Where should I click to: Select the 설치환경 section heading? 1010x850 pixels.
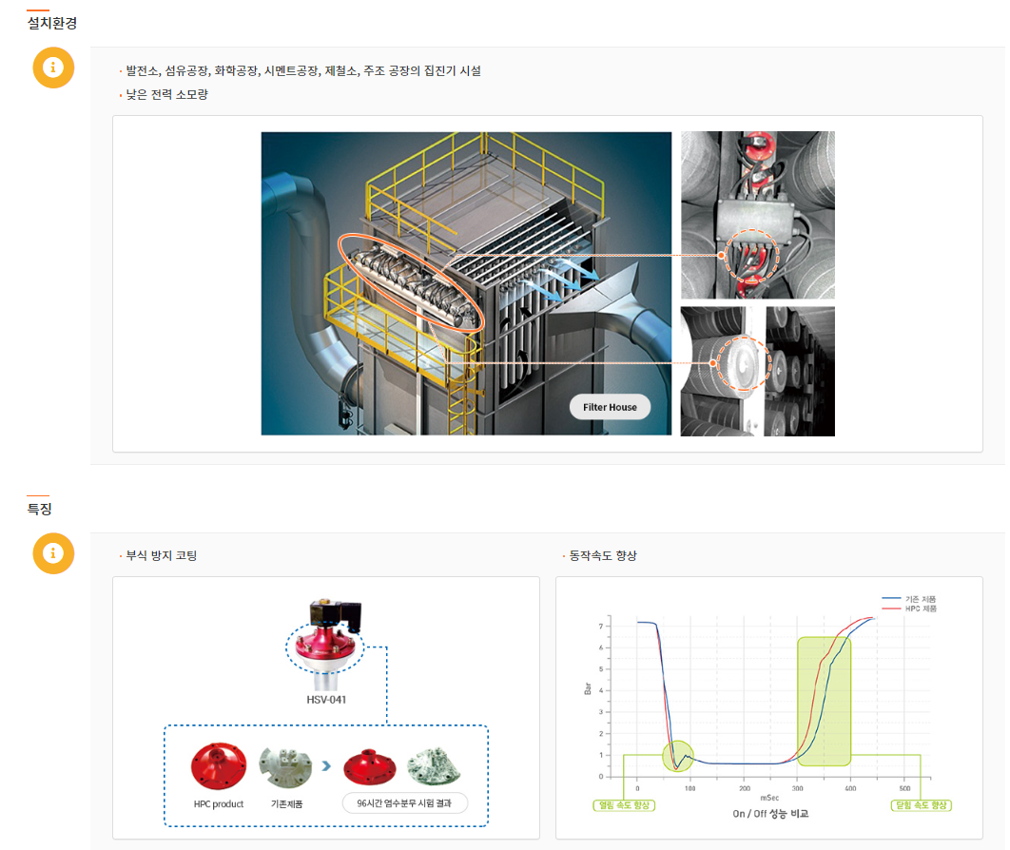(52, 23)
